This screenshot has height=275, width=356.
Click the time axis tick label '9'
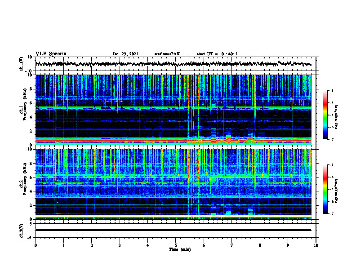tap(288, 245)
